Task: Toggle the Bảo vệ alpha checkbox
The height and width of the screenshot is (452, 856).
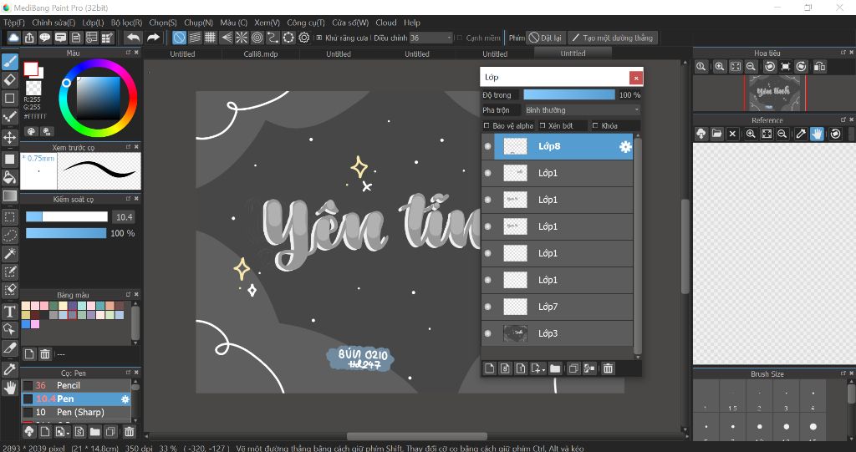Action: click(x=487, y=125)
